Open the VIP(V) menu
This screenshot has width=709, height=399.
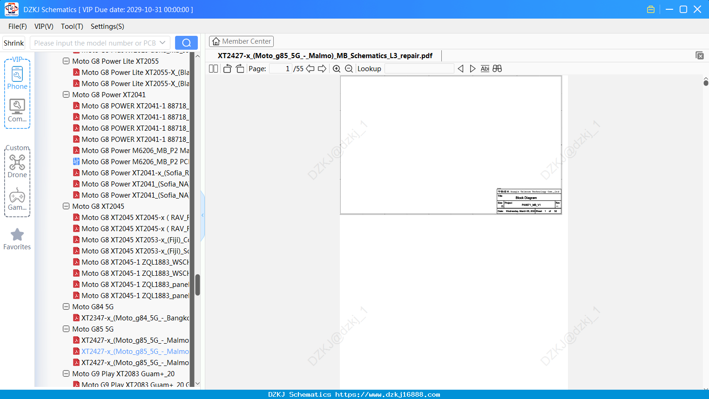click(x=44, y=27)
